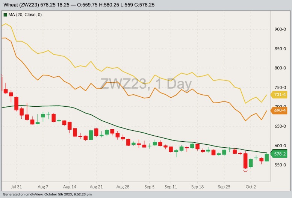Click the Oct 2 date axis label
Image resolution: width=292 pixels, height=198 pixels.
(x=251, y=187)
